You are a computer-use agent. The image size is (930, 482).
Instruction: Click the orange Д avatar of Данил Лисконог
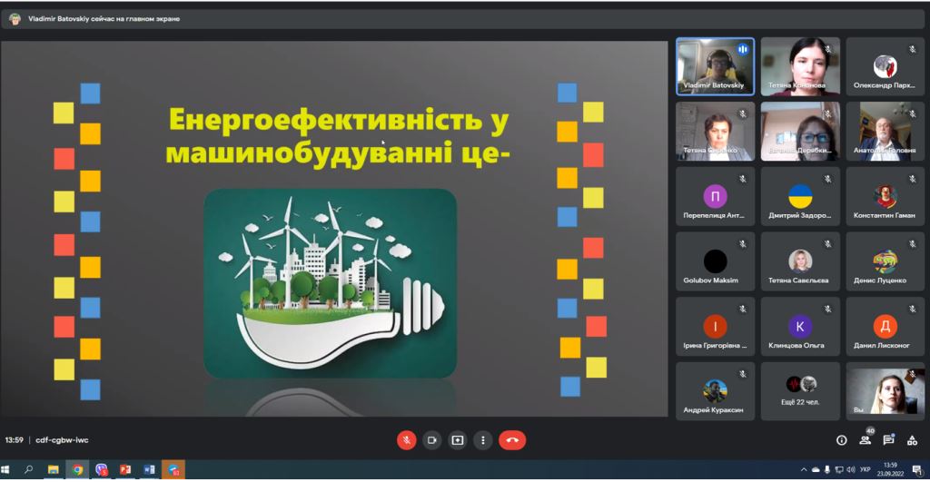(885, 326)
